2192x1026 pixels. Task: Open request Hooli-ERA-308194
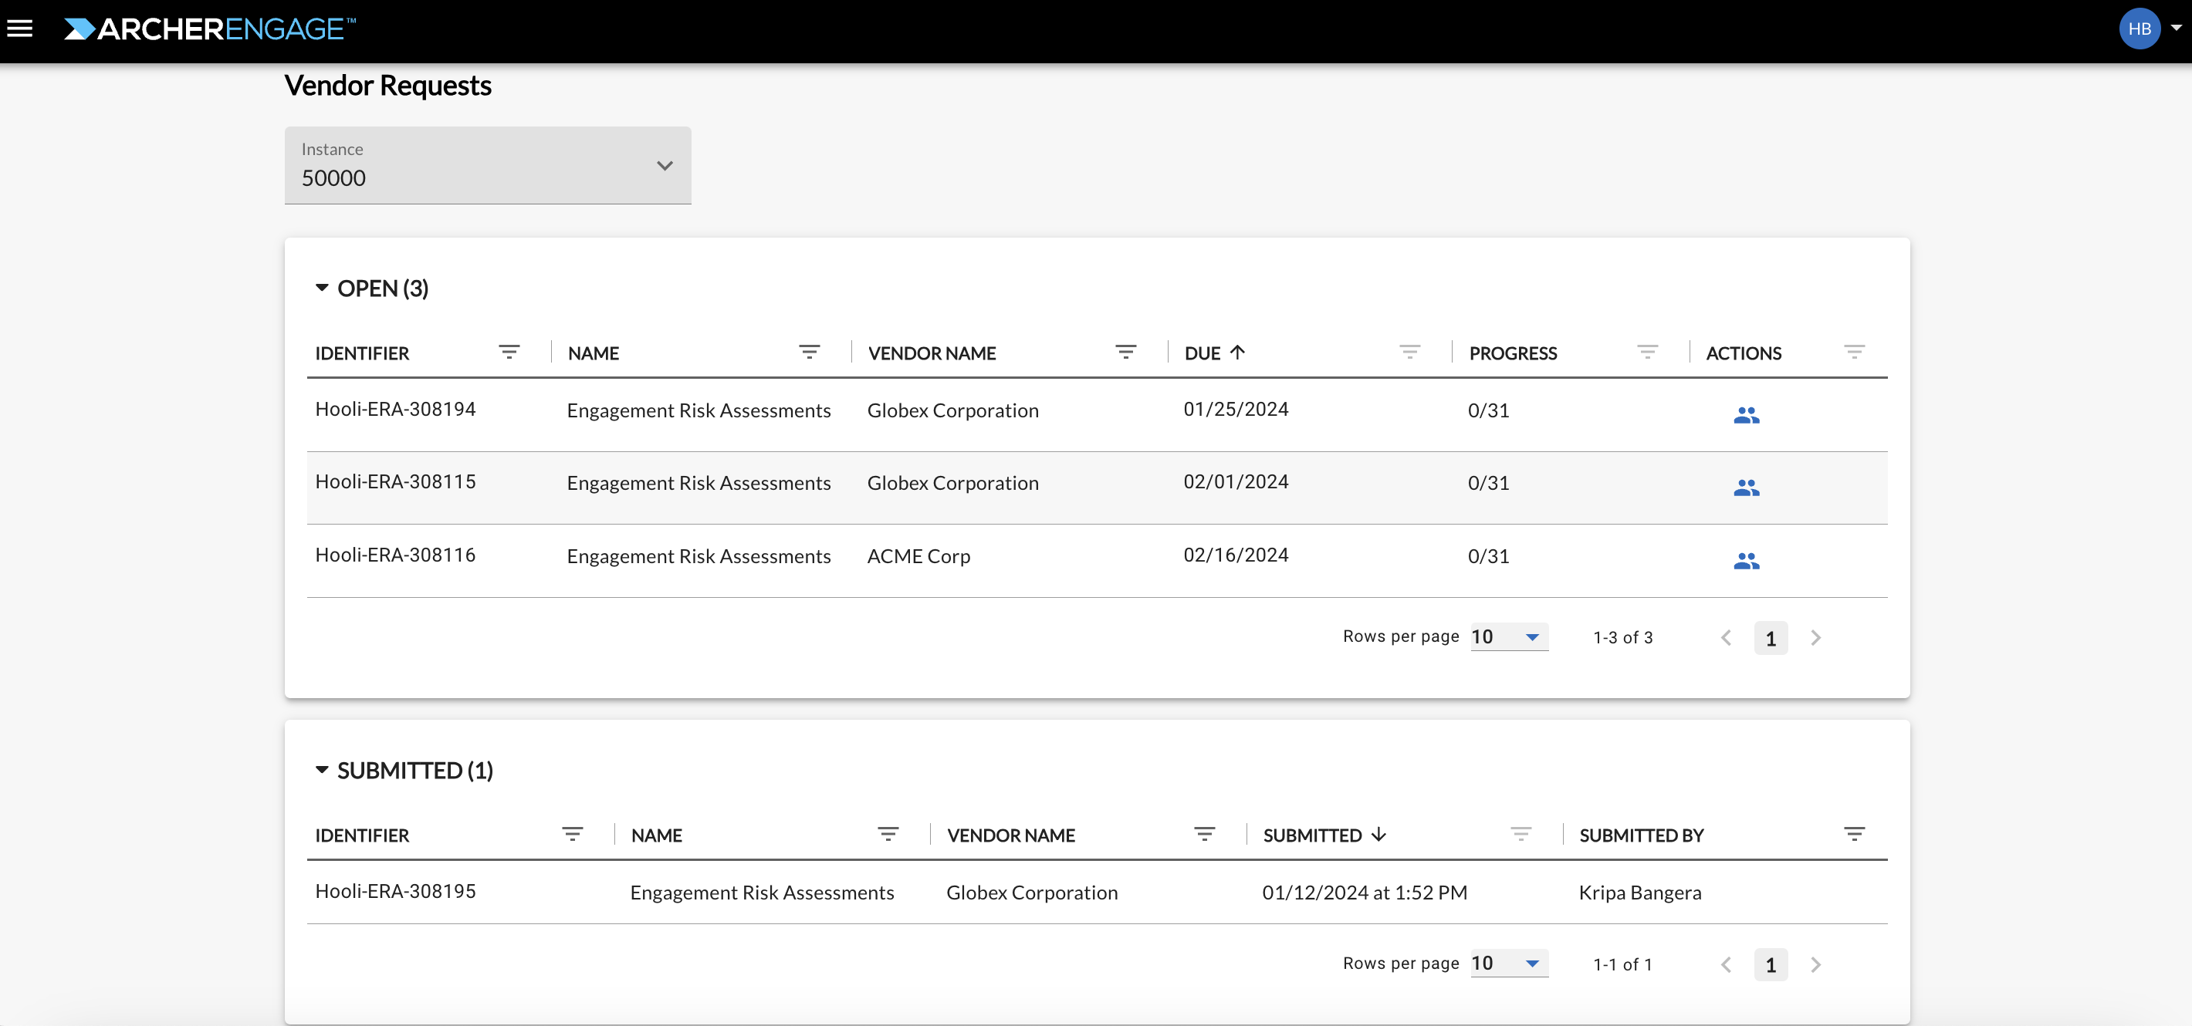click(x=396, y=409)
